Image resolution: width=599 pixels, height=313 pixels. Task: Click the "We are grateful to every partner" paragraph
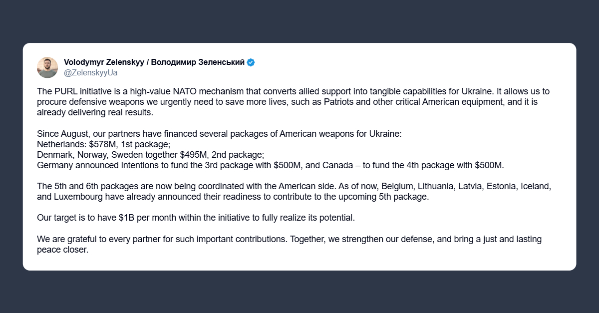click(289, 244)
